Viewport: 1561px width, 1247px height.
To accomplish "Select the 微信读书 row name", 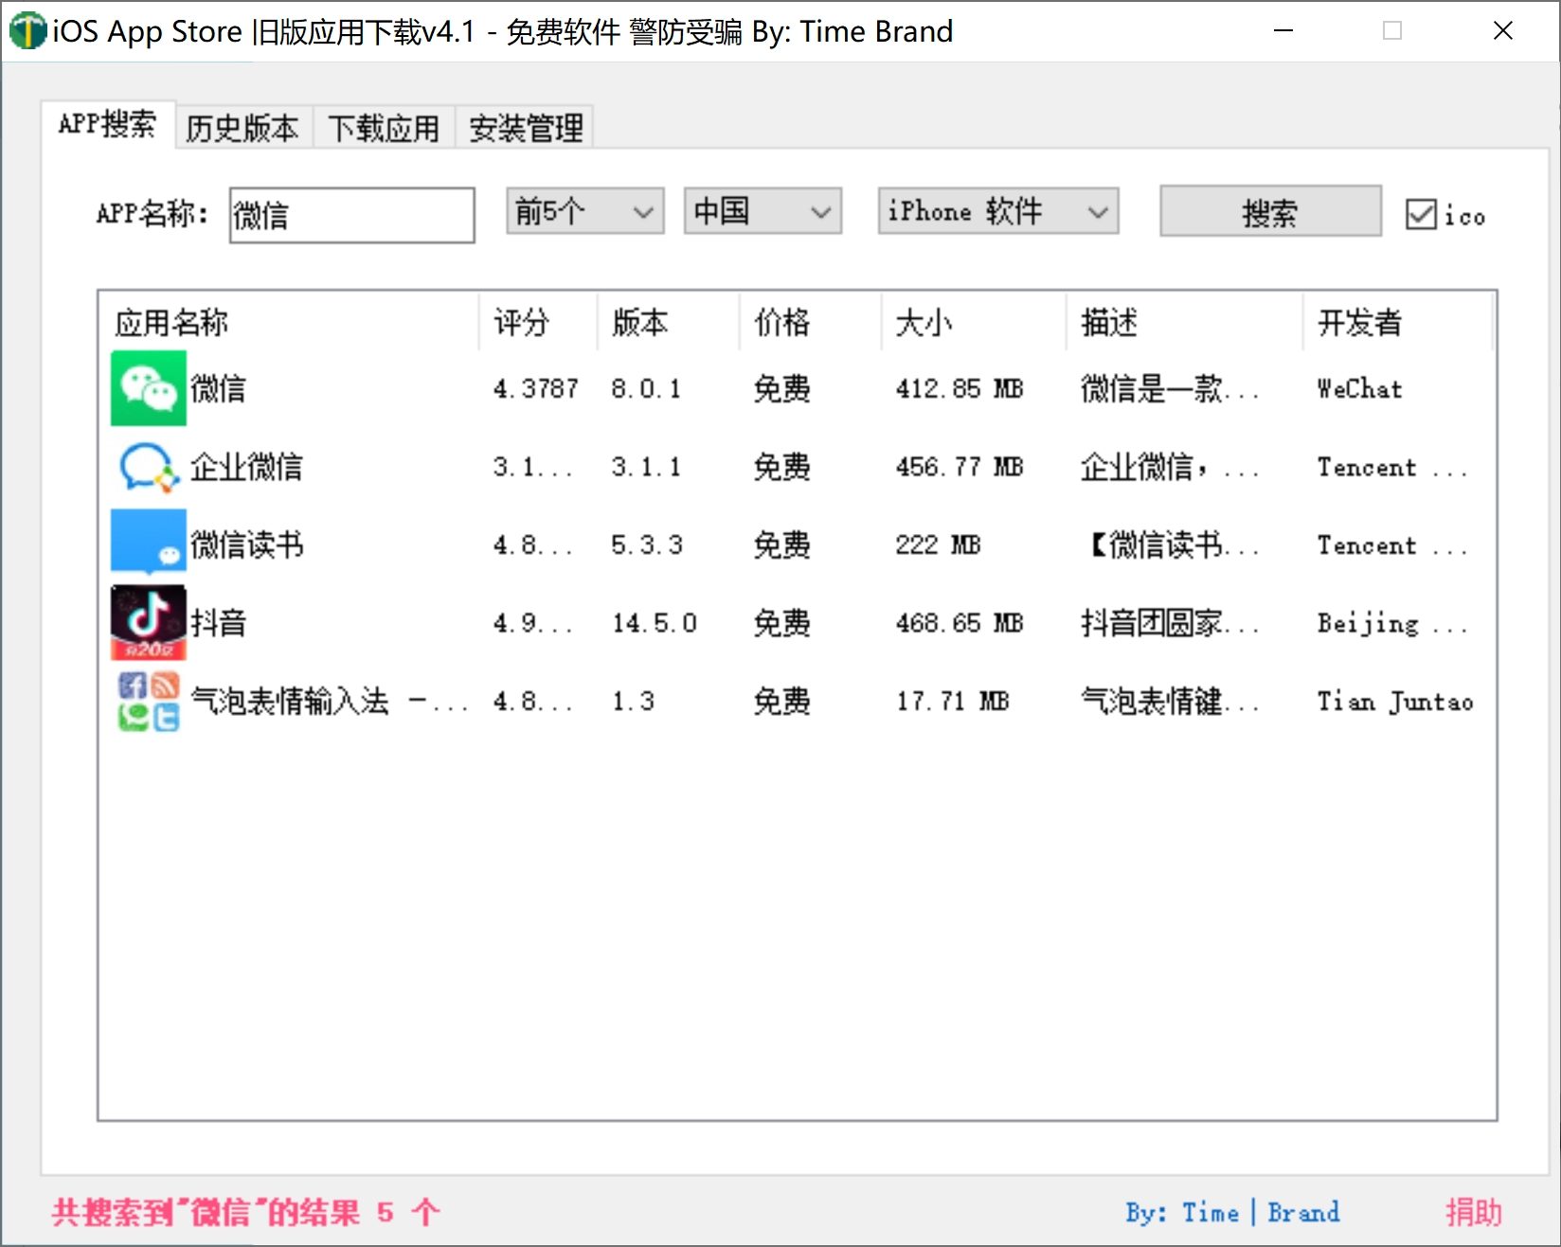I will pyautogui.click(x=246, y=544).
